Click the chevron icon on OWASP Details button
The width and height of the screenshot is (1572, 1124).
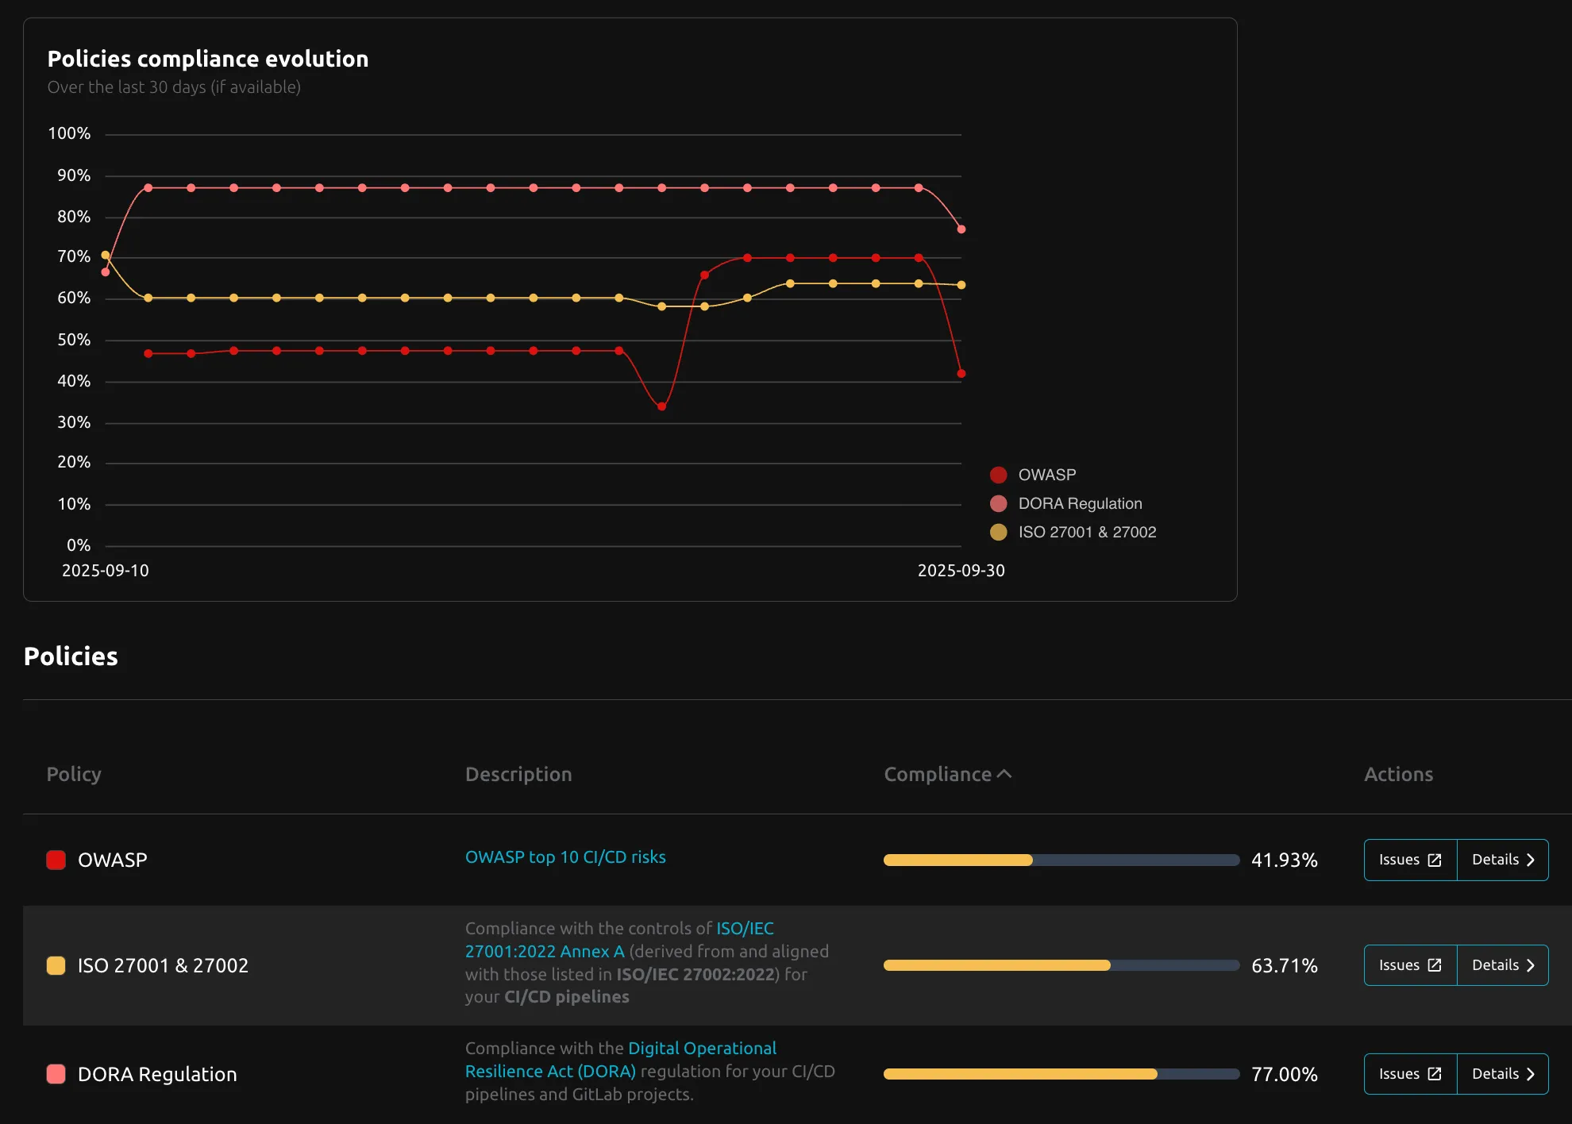pos(1532,860)
